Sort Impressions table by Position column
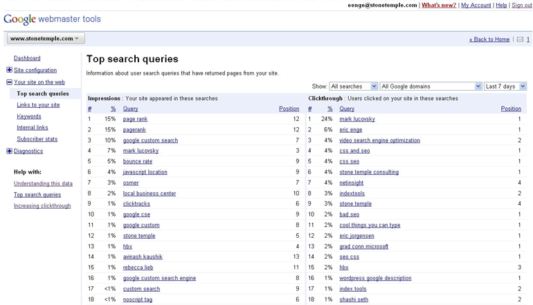The image size is (533, 305). click(x=289, y=109)
